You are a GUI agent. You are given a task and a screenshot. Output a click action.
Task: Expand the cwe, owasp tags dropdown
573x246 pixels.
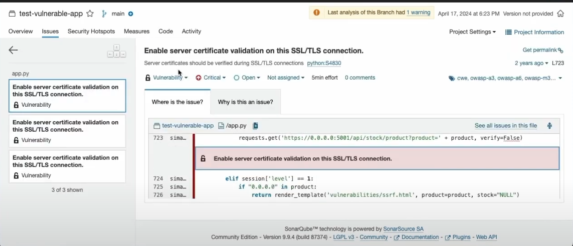click(x=505, y=78)
